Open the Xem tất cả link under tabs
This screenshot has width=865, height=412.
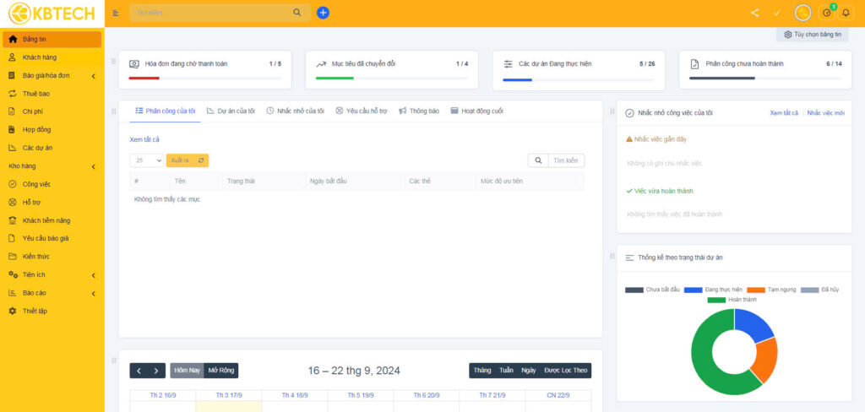(144, 139)
